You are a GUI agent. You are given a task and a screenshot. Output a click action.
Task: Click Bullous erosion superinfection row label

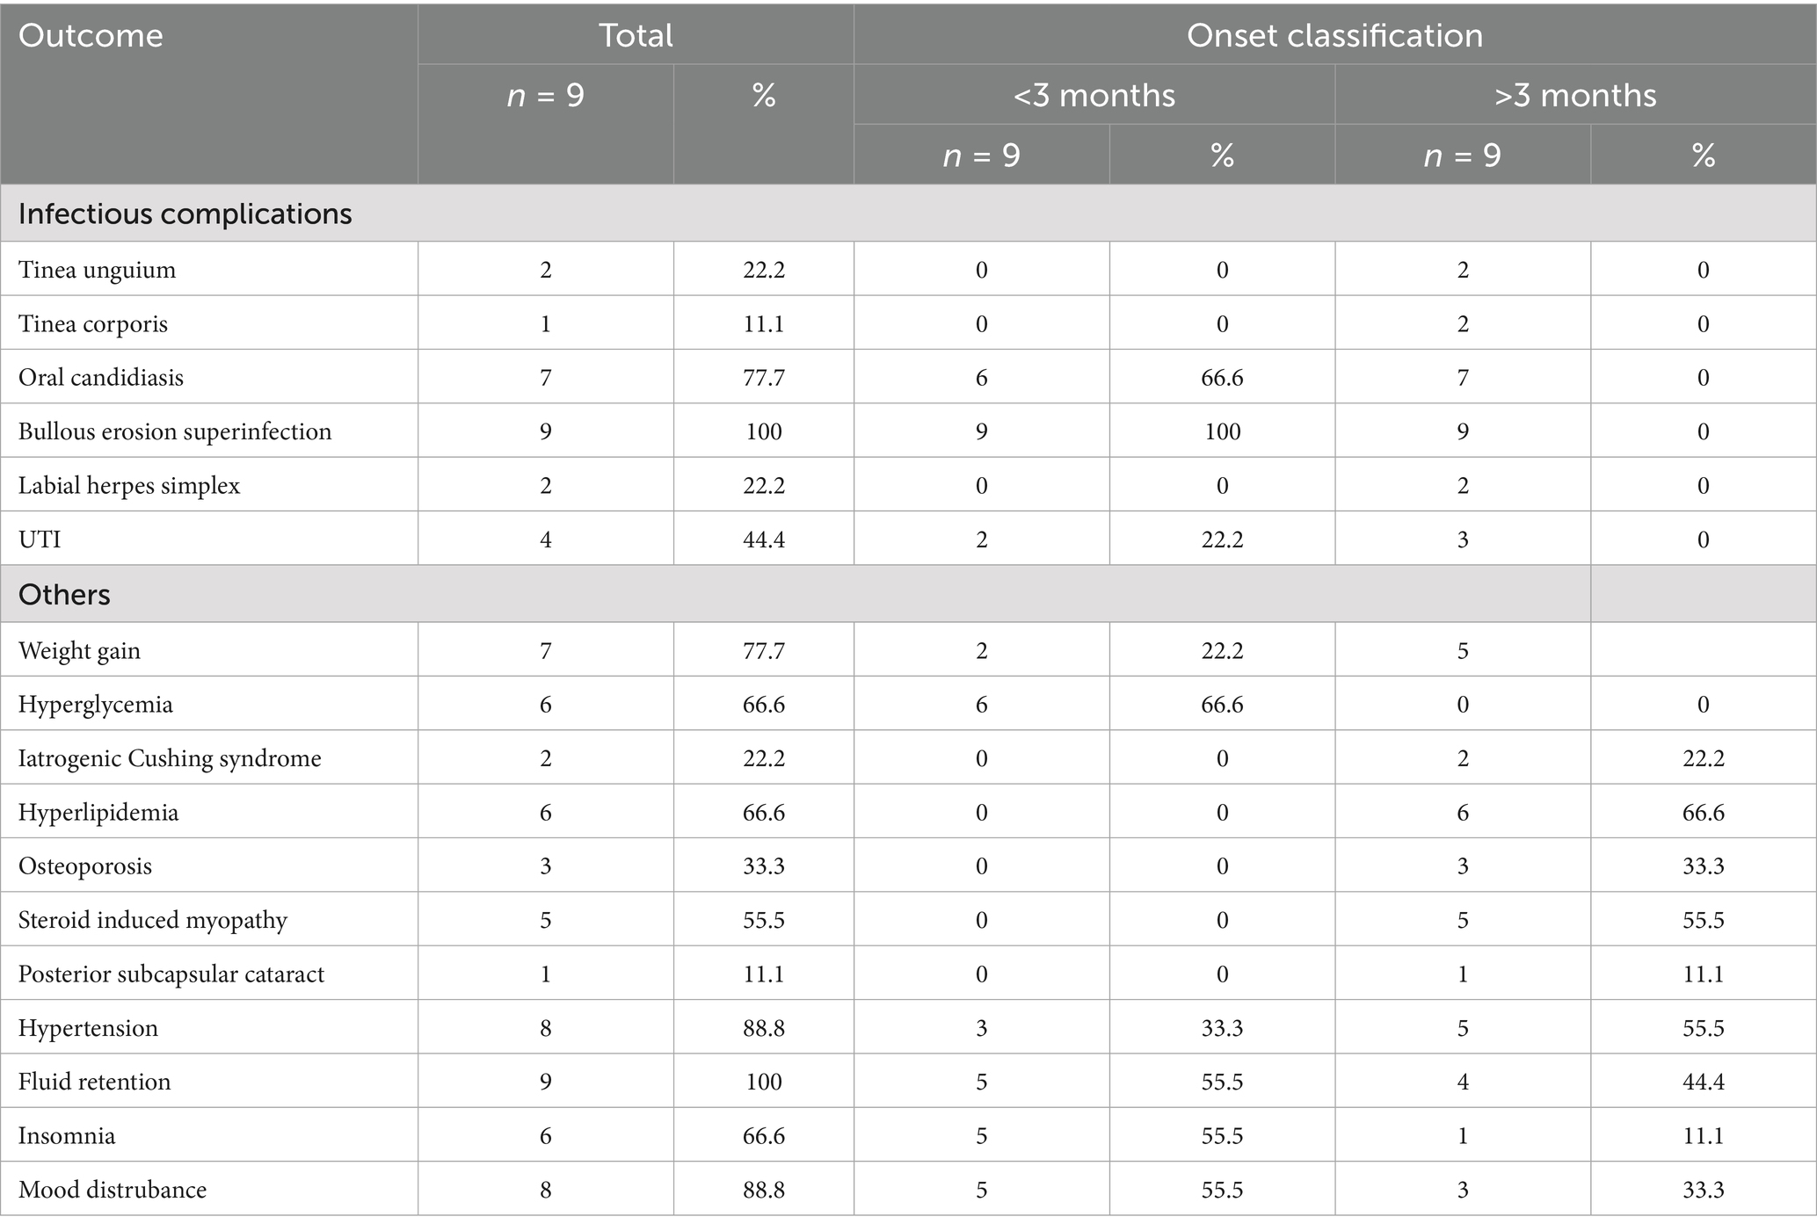pyautogui.click(x=175, y=431)
